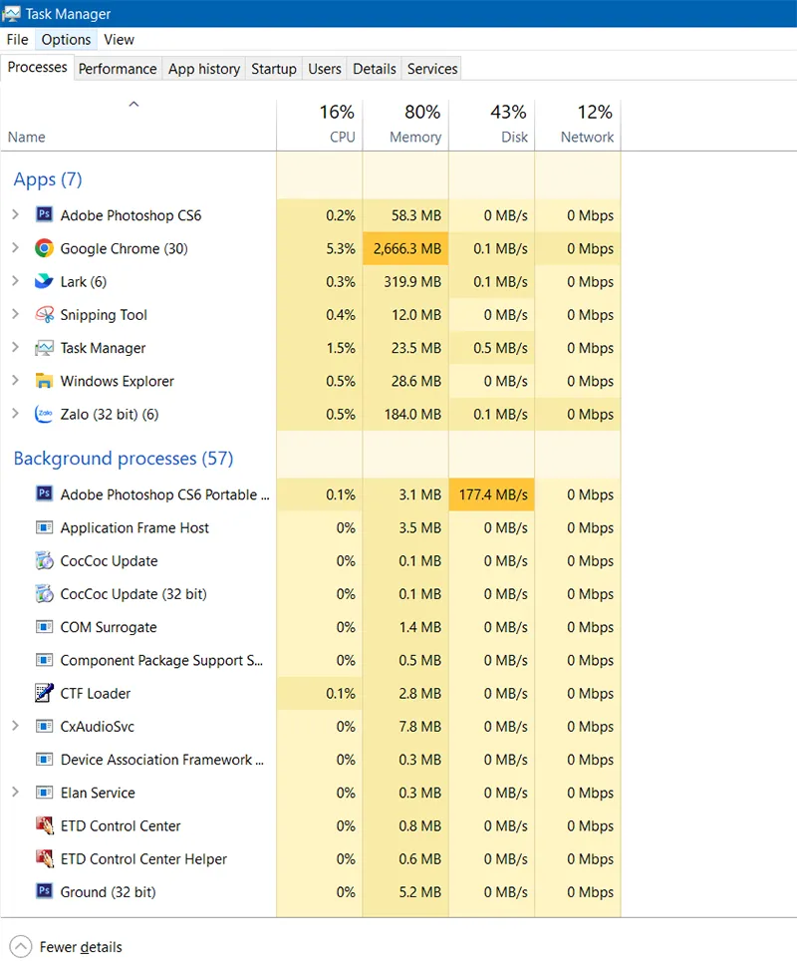Click the Apps (7) group heading
Viewport: 797px width, 971px height.
(48, 179)
